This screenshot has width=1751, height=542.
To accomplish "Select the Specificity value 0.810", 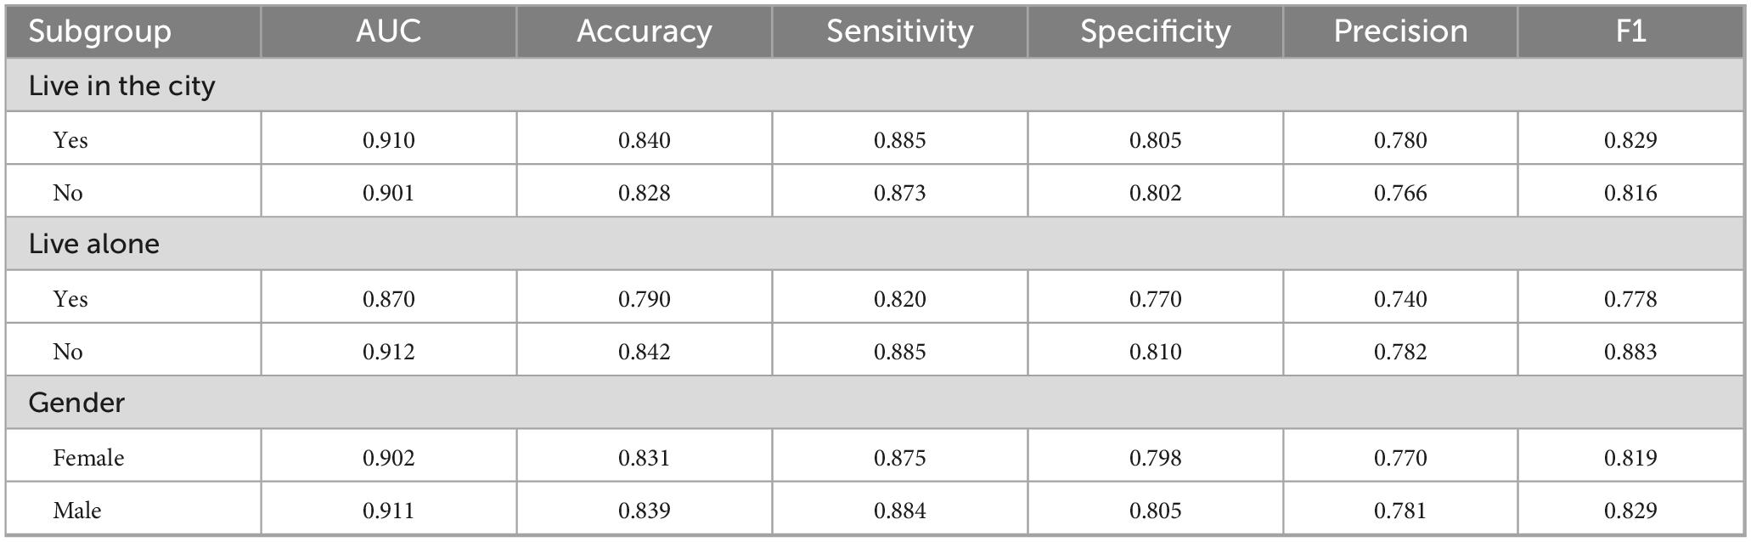I will 1155,352.
